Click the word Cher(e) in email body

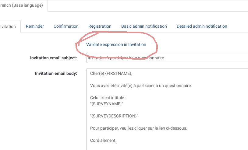(97, 73)
